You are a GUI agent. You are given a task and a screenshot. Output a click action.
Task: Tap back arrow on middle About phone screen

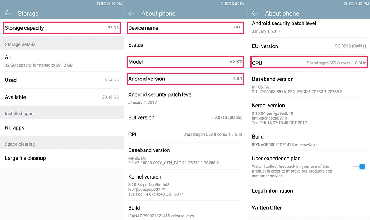131,13
